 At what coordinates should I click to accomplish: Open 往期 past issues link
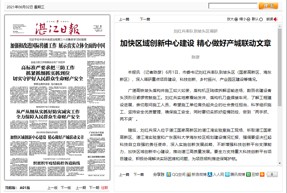[x=104, y=188]
